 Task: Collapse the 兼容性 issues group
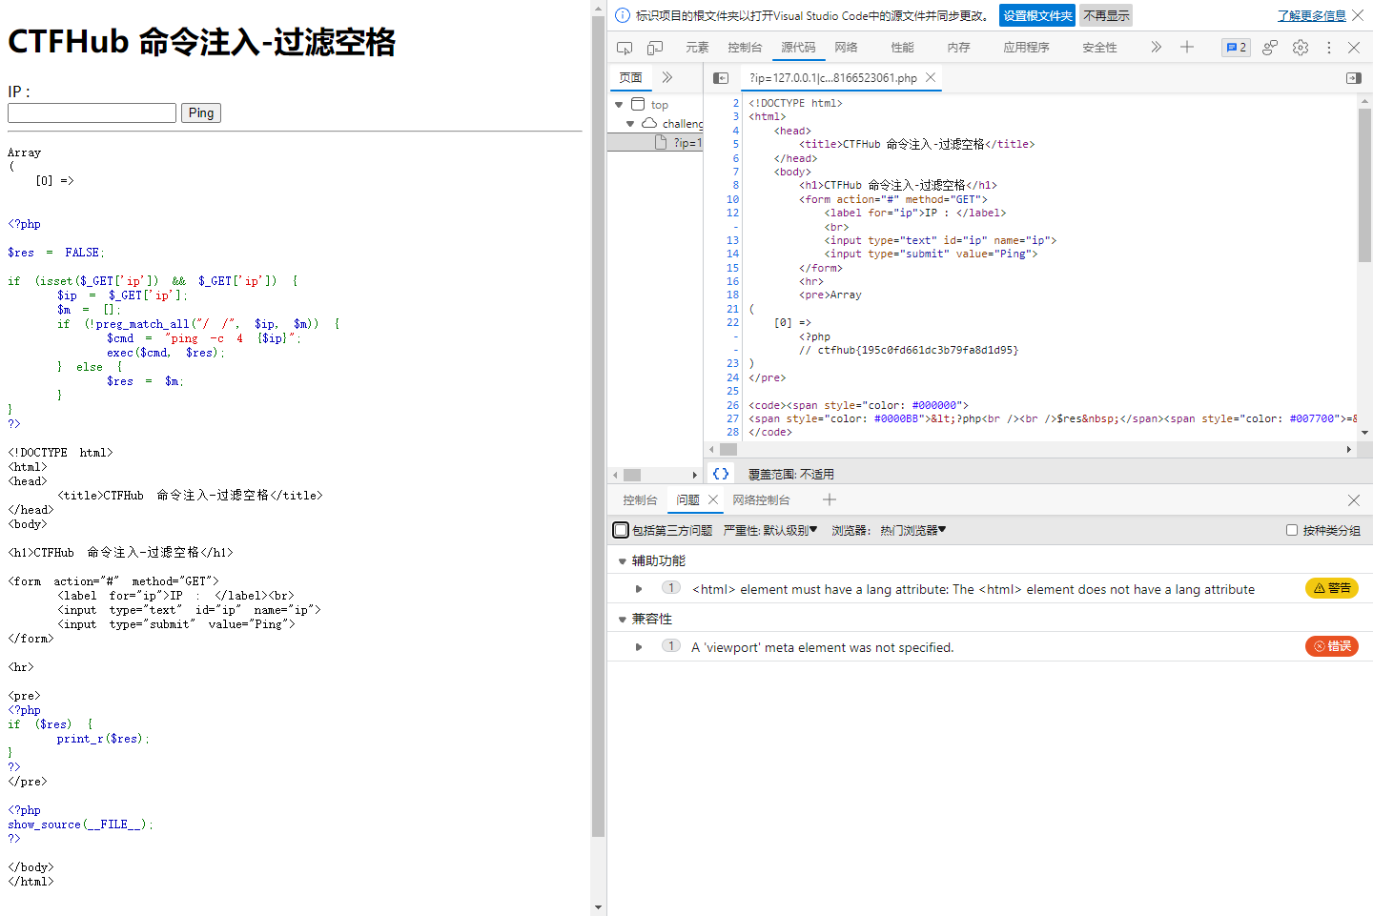pos(623,620)
